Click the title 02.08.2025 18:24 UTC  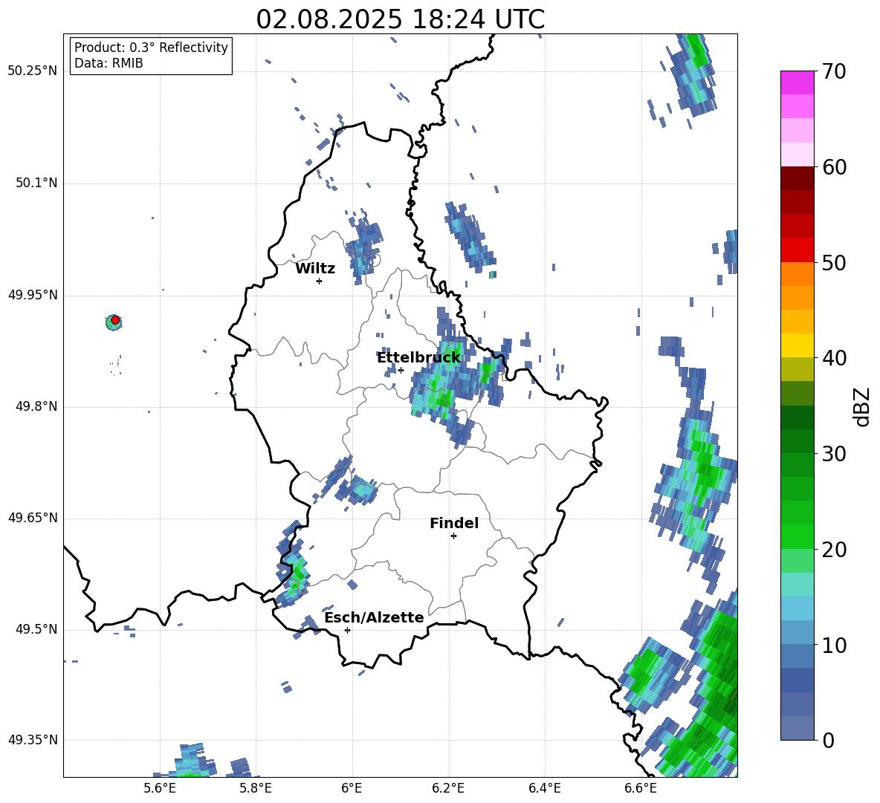tap(400, 19)
